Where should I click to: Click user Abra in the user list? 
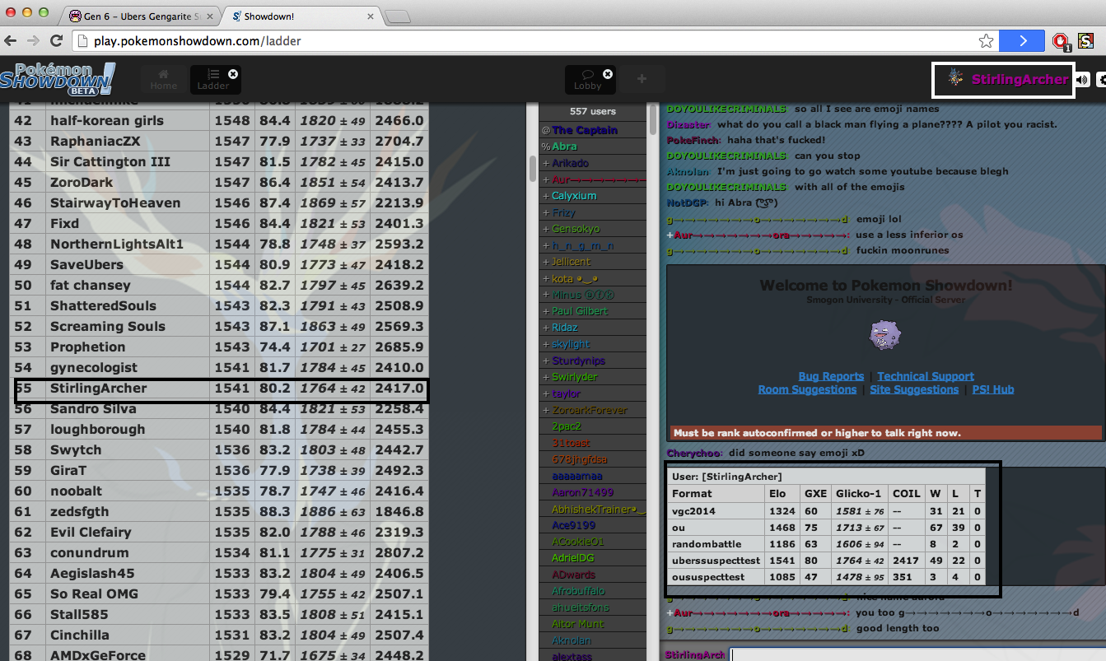tap(564, 147)
